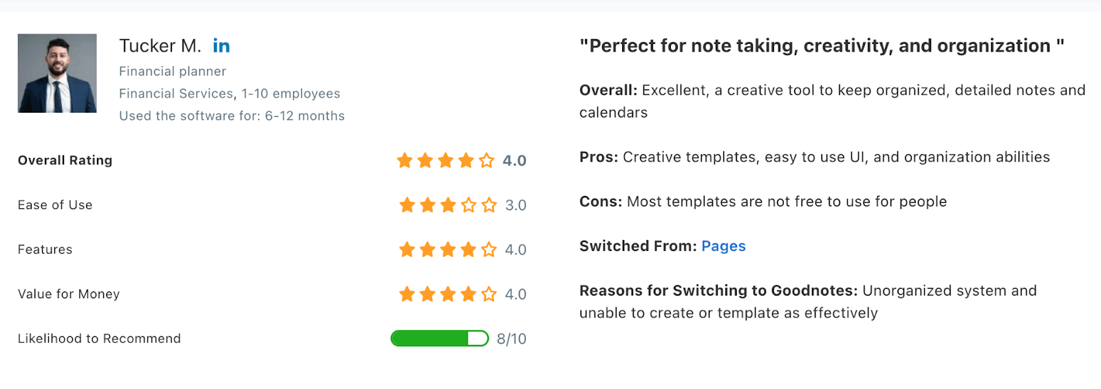Click the second star in Value for Money

click(x=427, y=294)
